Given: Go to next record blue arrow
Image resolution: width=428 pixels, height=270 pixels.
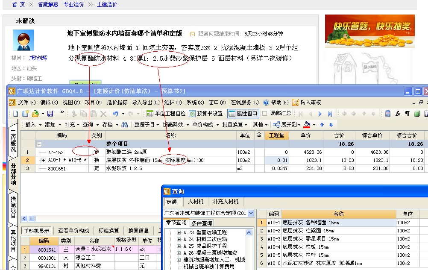Looking at the screenshot, I should point(320,114).
